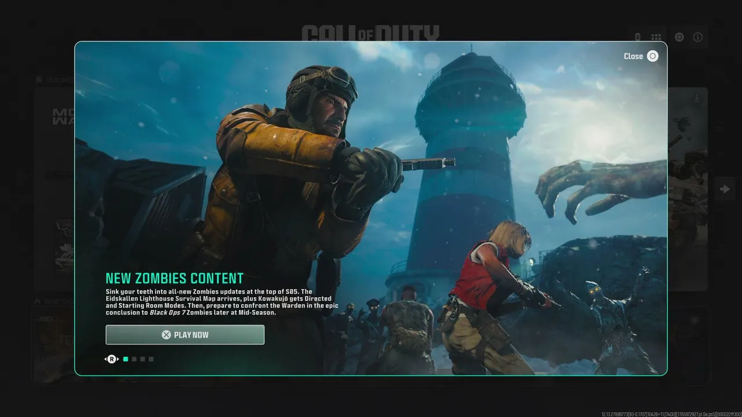This screenshot has height=417, width=742.
Task: Click the circular icon left of info icon
Action: tap(679, 37)
